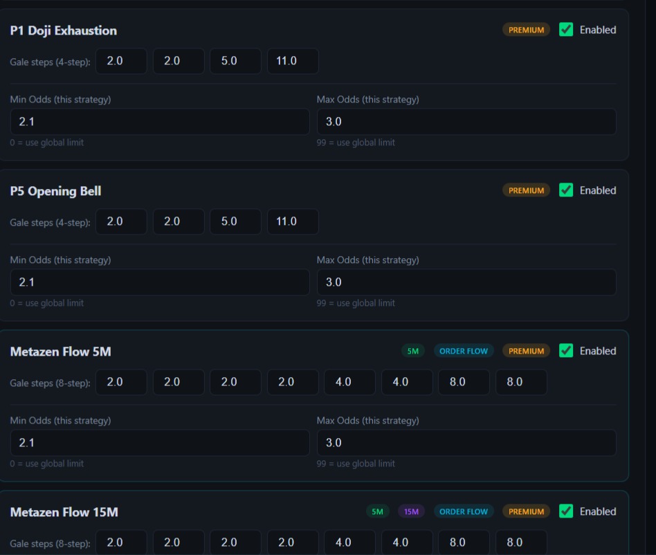Edit Metazen Flow 15M seventh gale step 8.0
Viewport: 656px width, 555px height.
point(464,543)
